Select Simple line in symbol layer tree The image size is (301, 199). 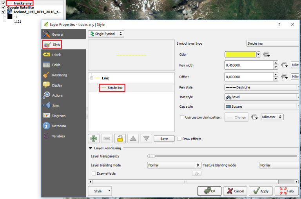[115, 88]
